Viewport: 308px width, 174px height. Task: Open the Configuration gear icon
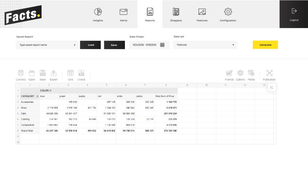[x=228, y=12]
